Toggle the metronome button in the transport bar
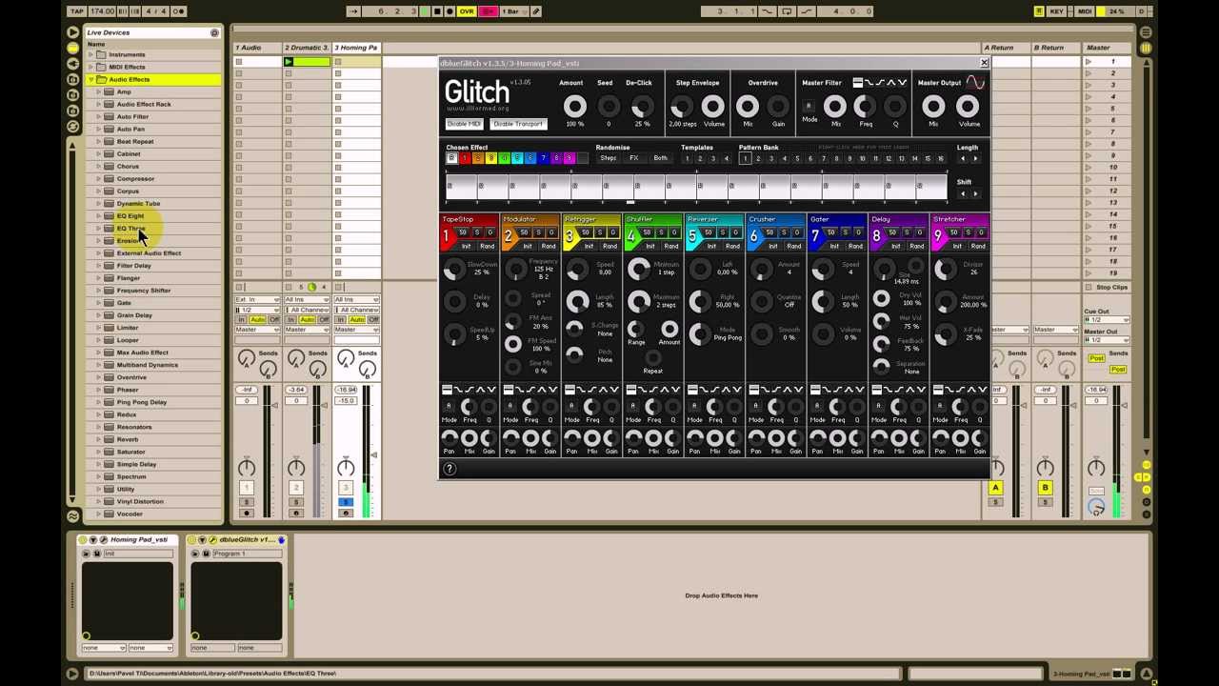 tap(179, 11)
